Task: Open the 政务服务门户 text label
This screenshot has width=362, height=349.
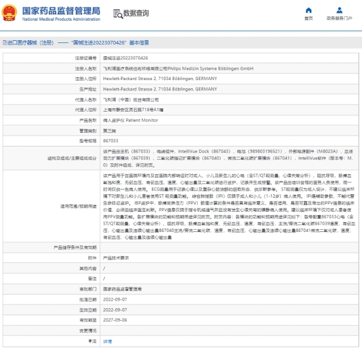Action: click(x=339, y=19)
